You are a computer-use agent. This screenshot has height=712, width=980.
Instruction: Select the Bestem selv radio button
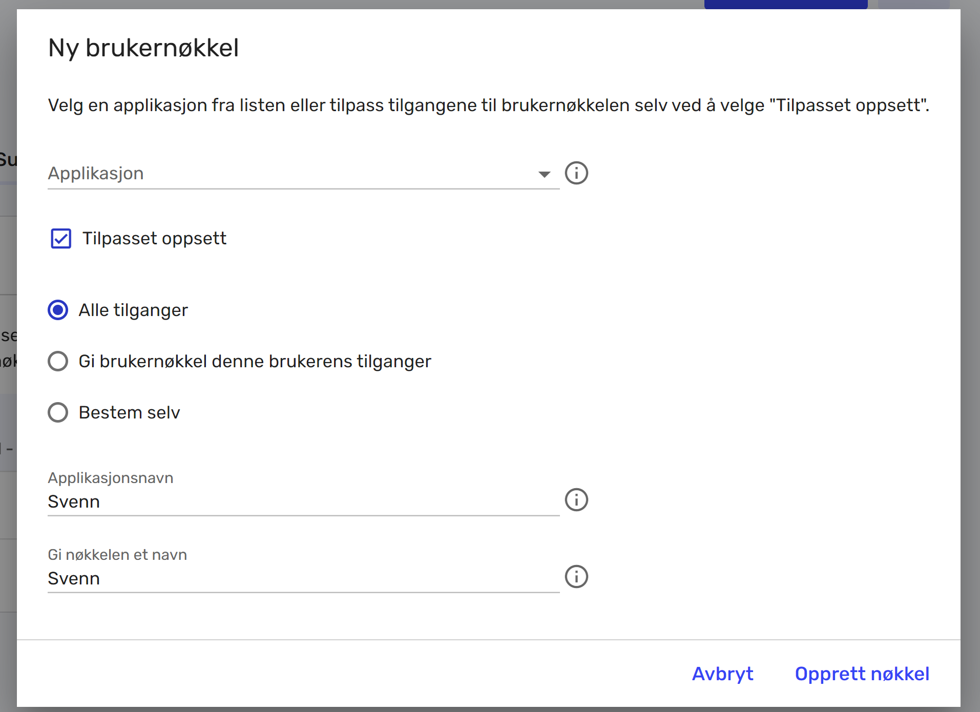pos(58,413)
